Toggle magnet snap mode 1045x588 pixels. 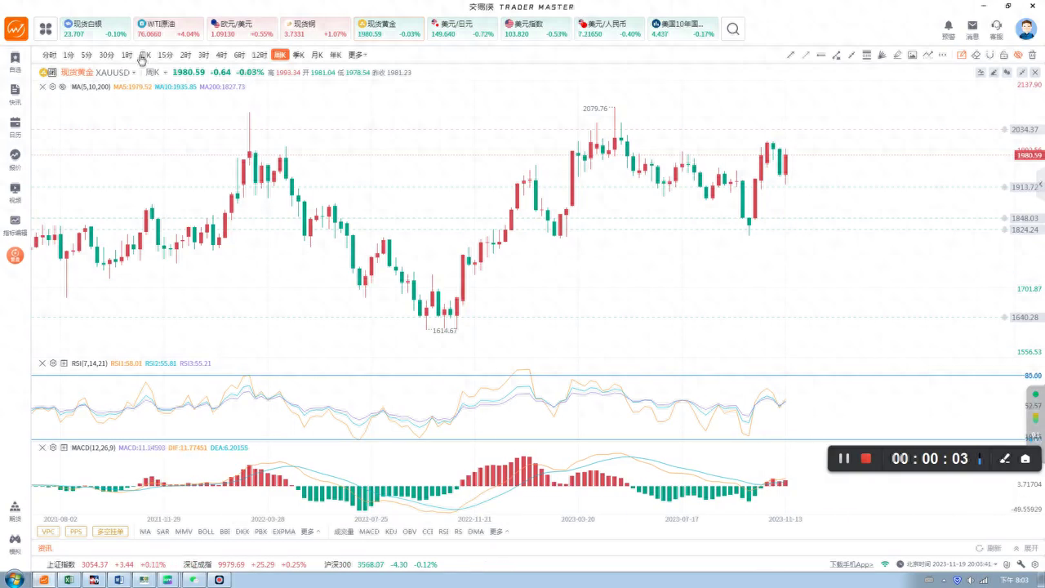point(989,55)
